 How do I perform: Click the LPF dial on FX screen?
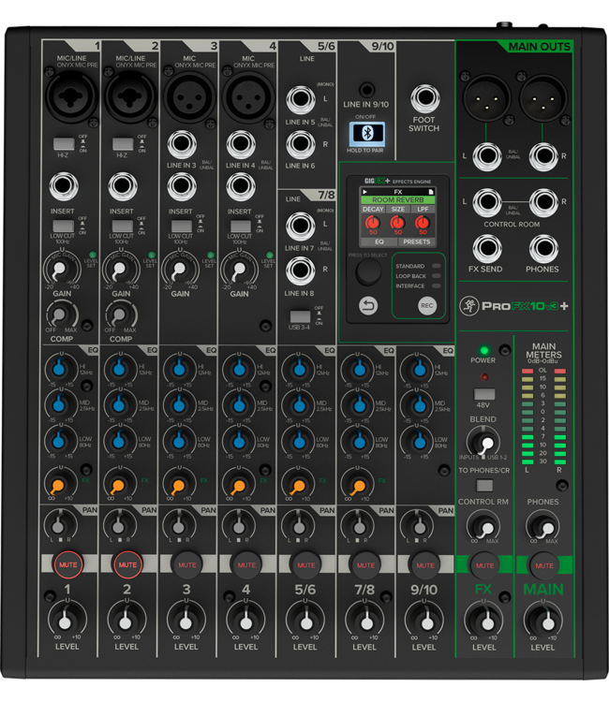point(423,222)
